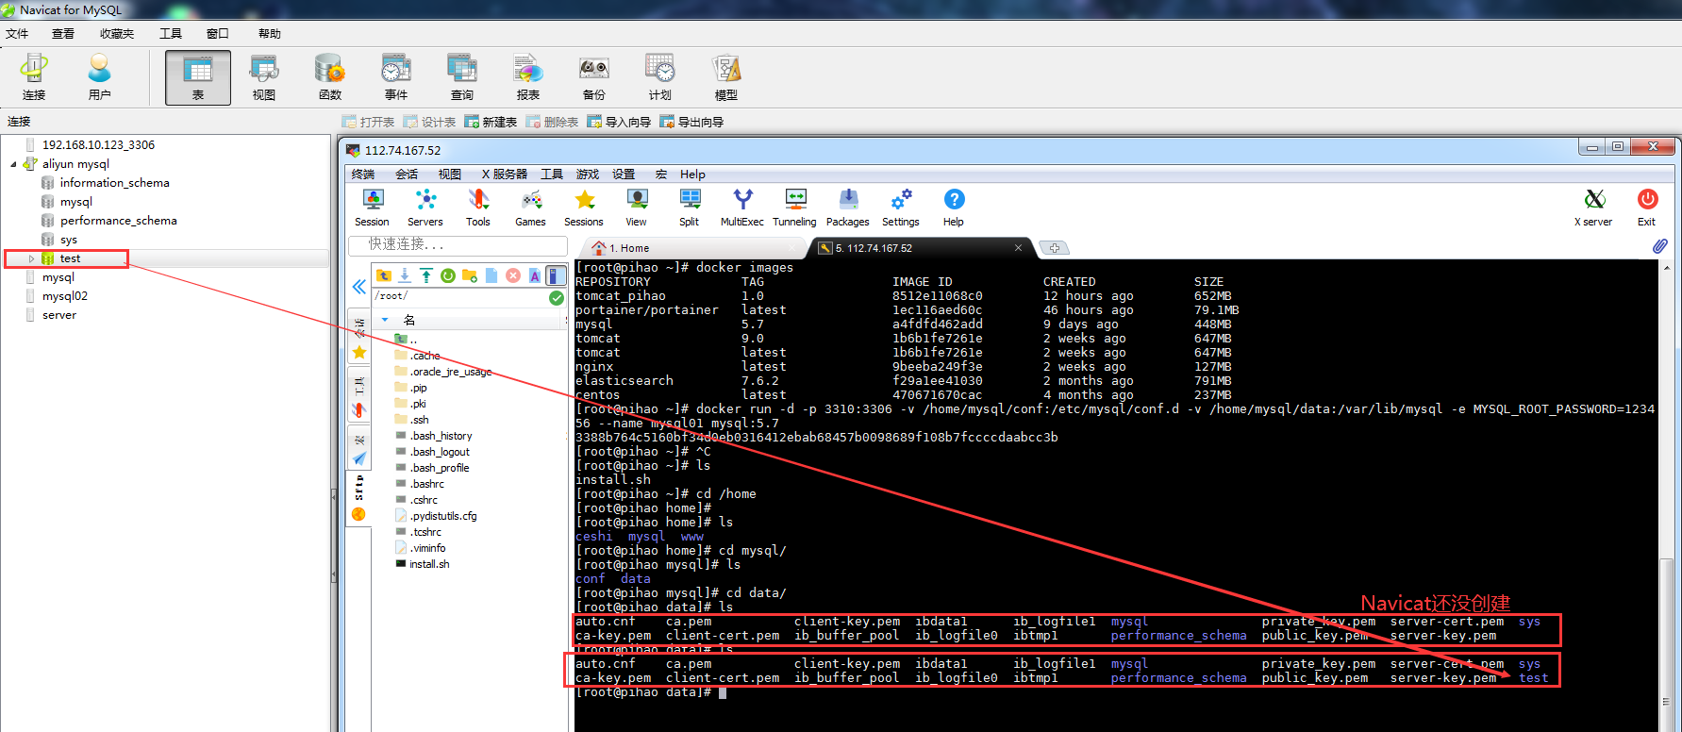Select the 函数 (Function) toolbar icon
Viewport: 1682px width, 732px height.
click(330, 77)
